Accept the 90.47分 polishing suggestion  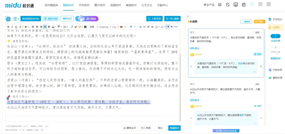tap(258, 106)
